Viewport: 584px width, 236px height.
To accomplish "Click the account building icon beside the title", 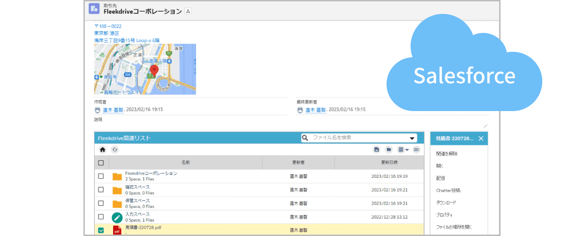I will pos(94,9).
